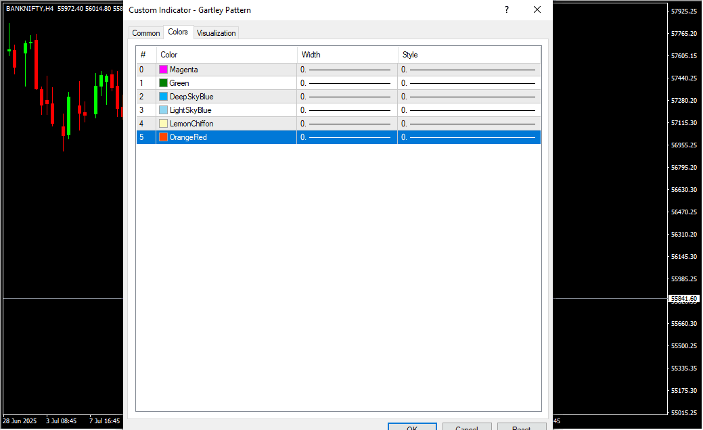Image resolution: width=703 pixels, height=430 pixels.
Task: Click the Reset button
Action: (521, 427)
